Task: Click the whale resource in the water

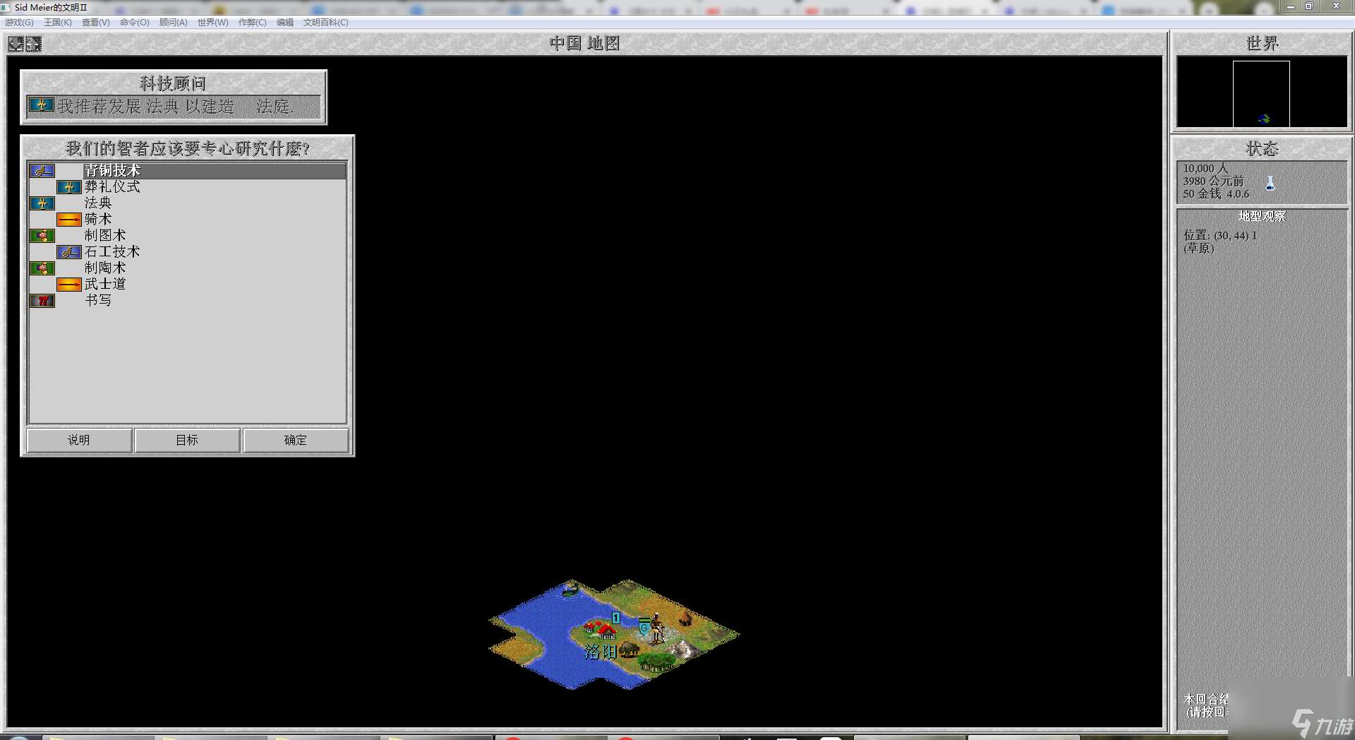Action: click(570, 589)
